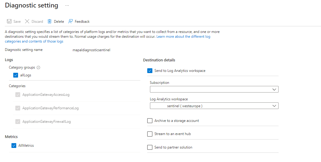This screenshot has width=321, height=162.
Task: Click the Feedback toolbar label
Action: tap(82, 22)
